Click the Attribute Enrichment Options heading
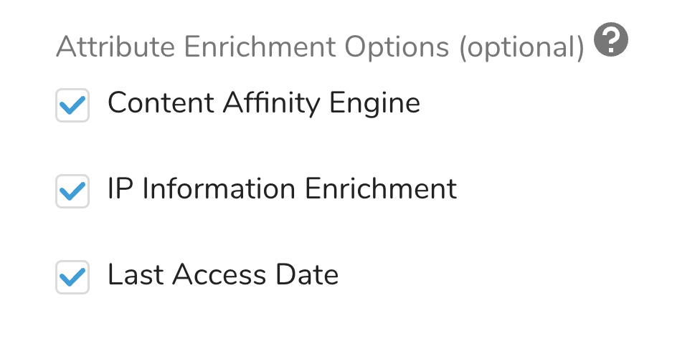 coord(319,47)
